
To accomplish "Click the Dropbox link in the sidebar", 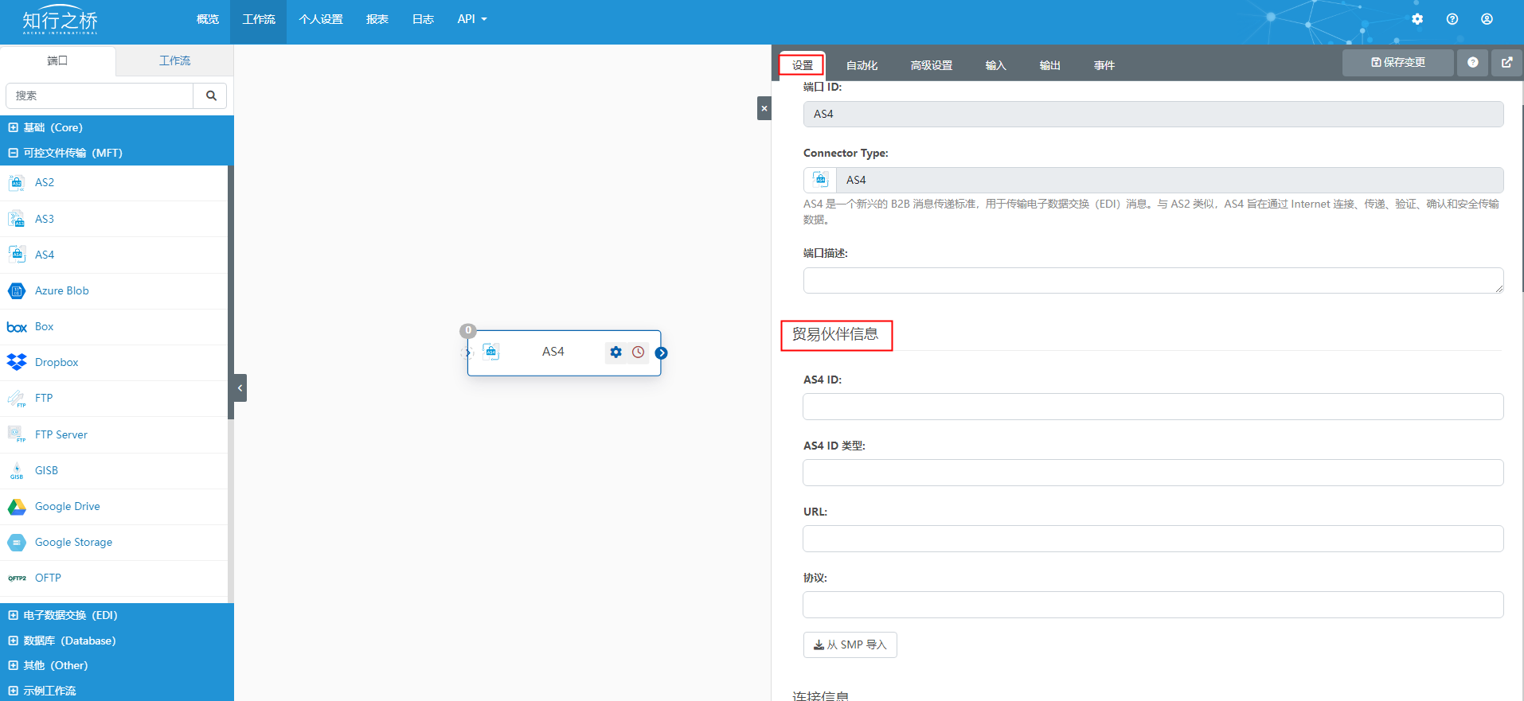I will pos(57,362).
